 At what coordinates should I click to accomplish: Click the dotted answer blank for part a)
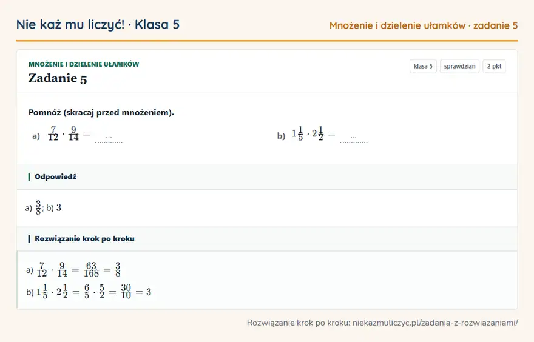point(109,139)
